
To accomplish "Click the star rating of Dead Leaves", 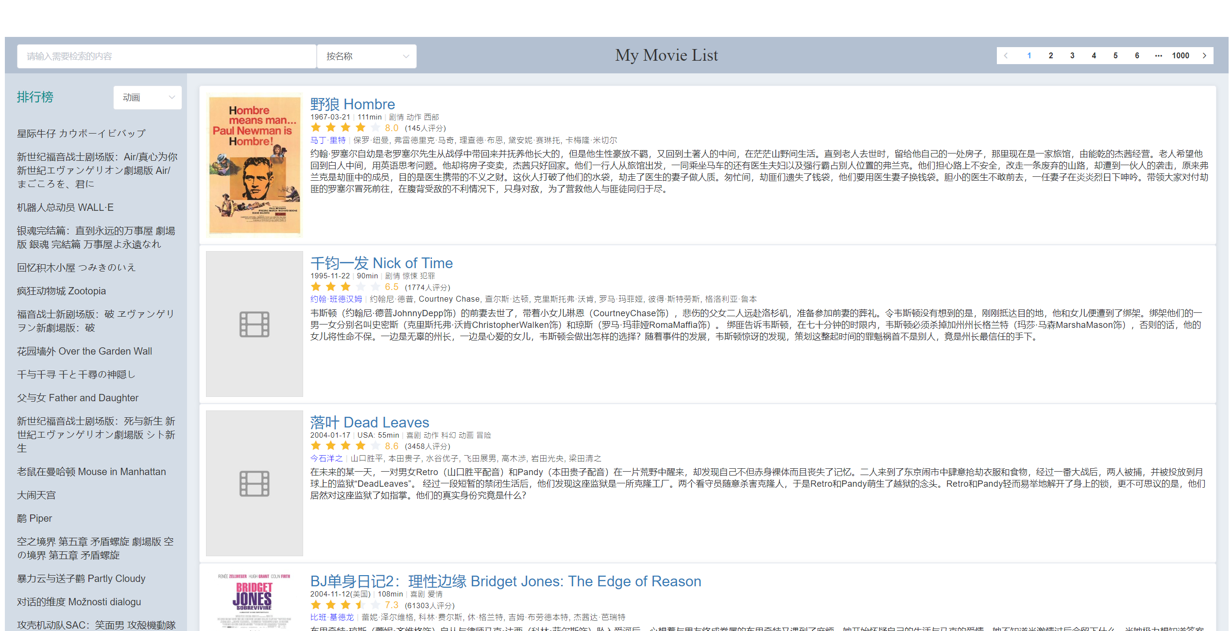I will (x=345, y=446).
